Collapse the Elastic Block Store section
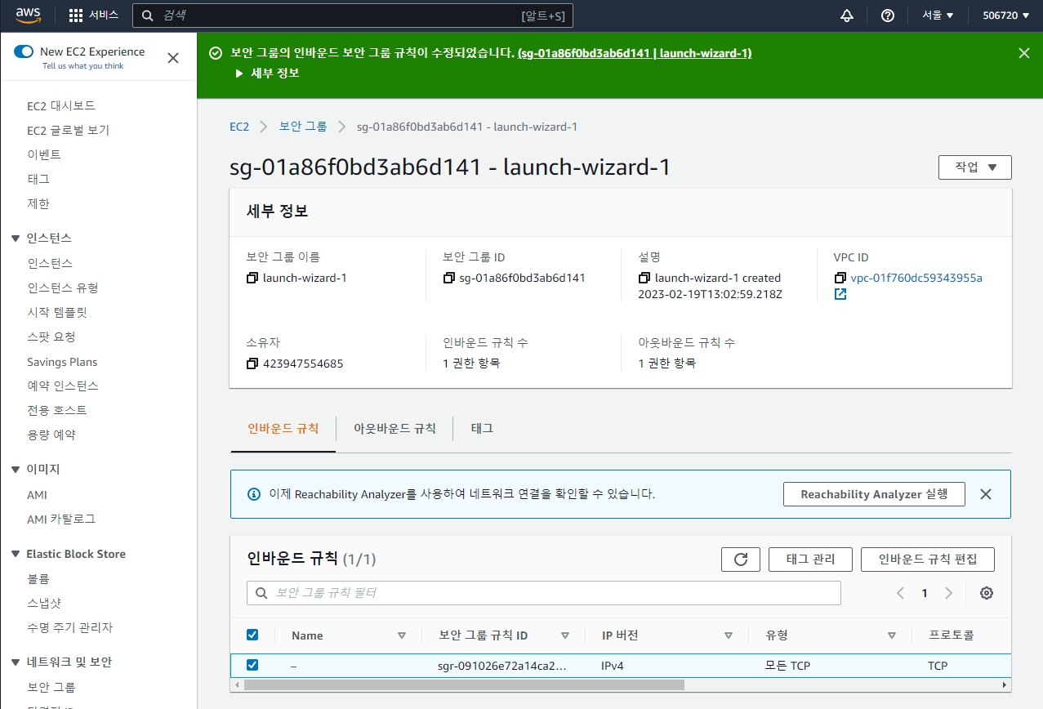1043x709 pixels. pos(16,554)
